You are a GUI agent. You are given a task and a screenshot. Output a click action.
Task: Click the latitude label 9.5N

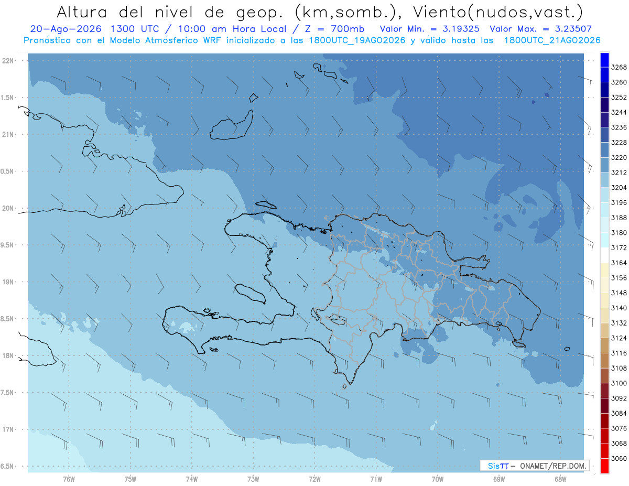8,245
